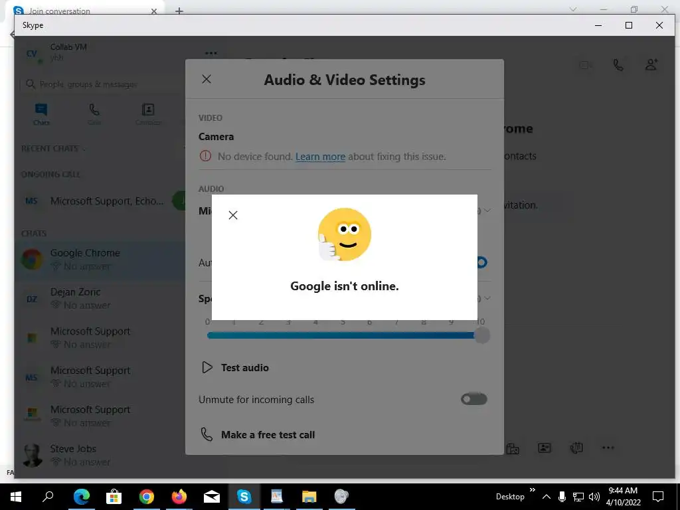Screen dimensions: 680x510
Task: Open the Chats tab
Action: (41, 114)
